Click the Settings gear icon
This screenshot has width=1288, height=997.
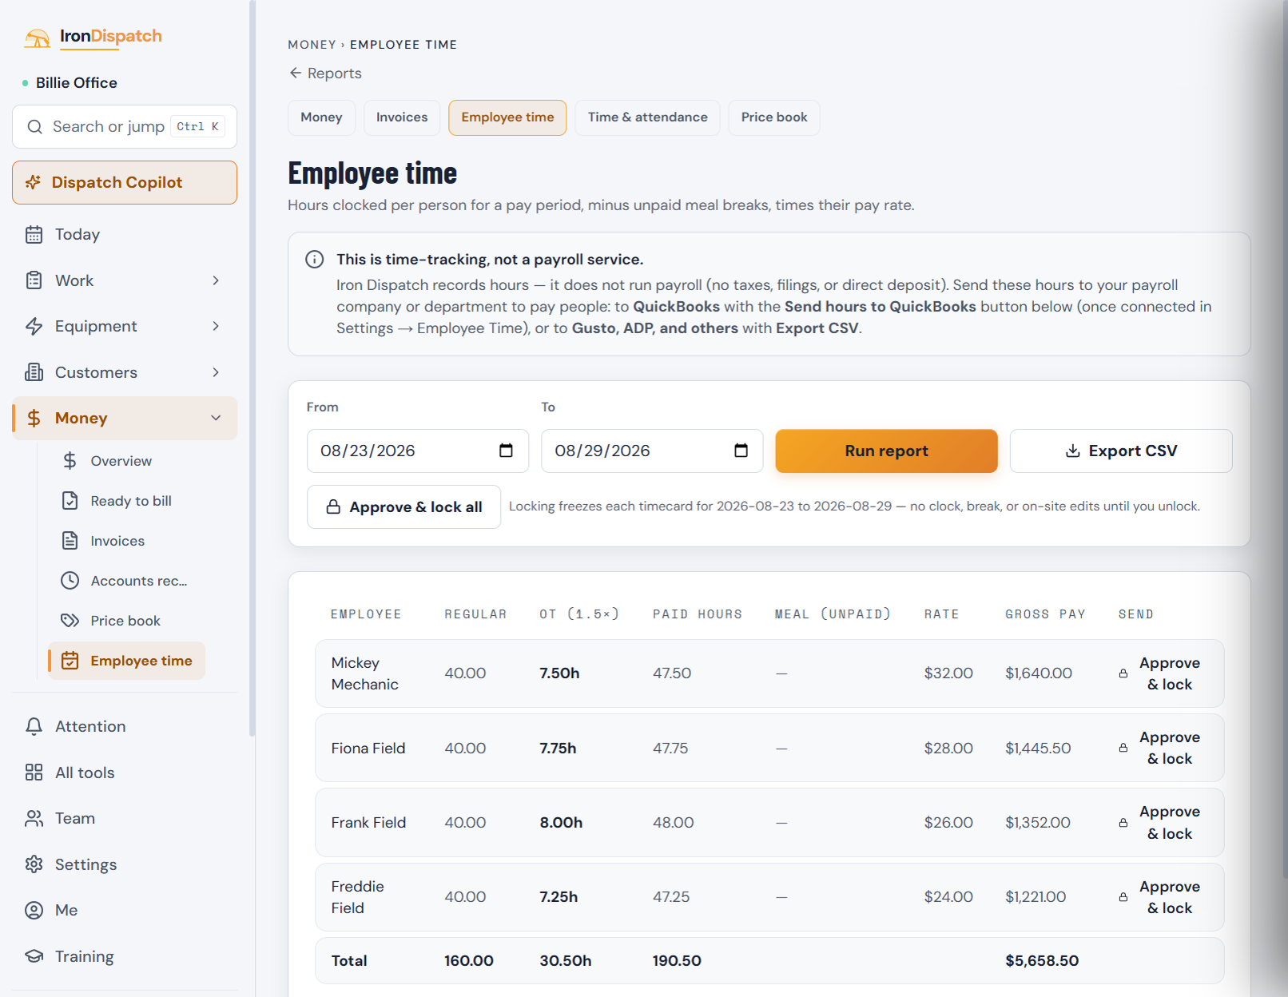[x=34, y=864]
